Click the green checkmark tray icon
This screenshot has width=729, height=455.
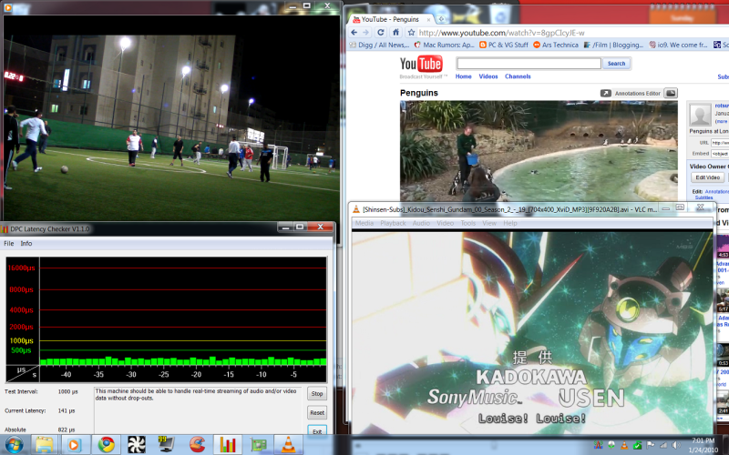[x=637, y=445]
